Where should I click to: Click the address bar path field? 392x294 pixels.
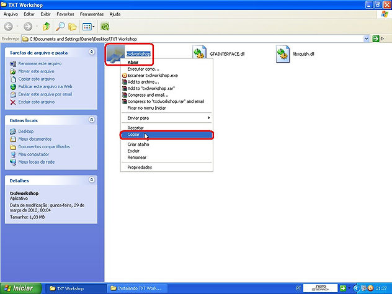[x=192, y=39]
